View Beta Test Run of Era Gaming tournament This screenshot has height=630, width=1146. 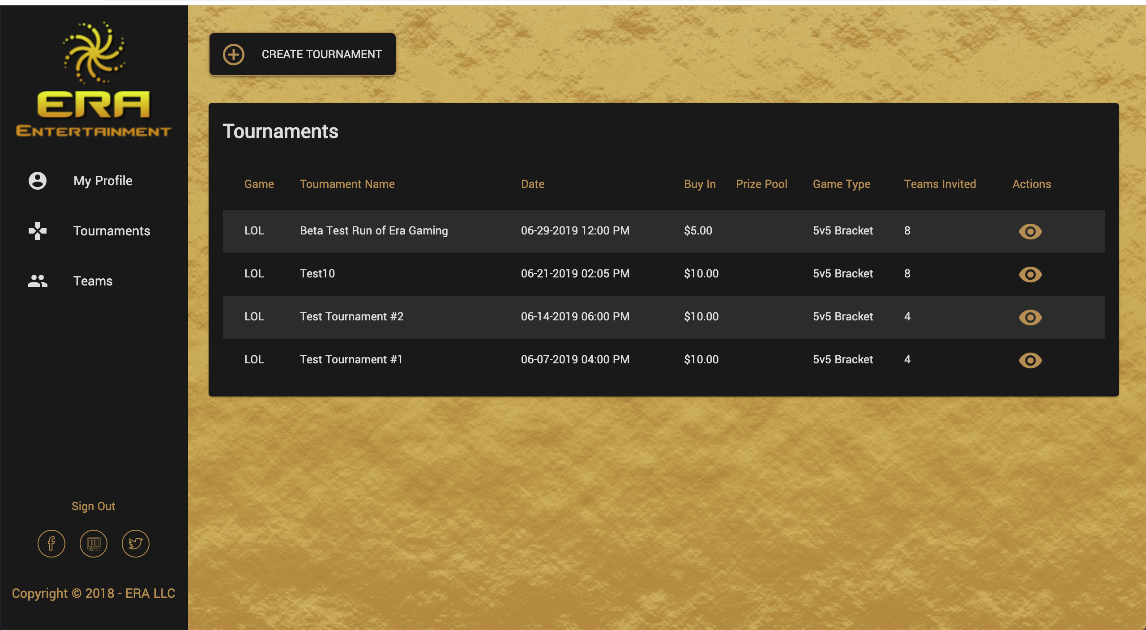[x=1031, y=231]
